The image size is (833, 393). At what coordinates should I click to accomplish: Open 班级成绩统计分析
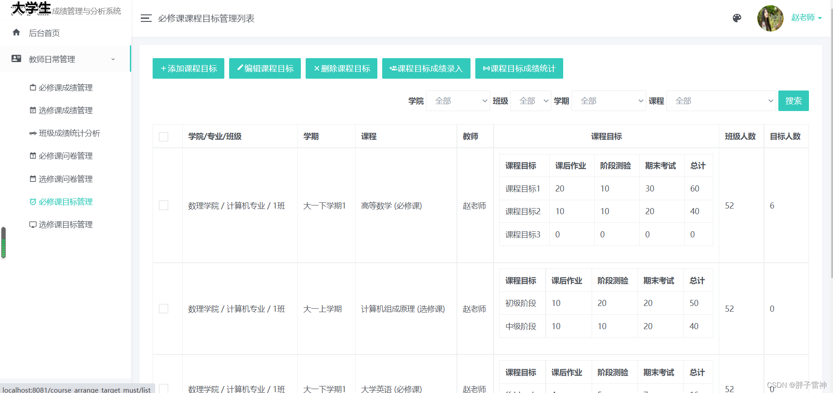(70, 133)
